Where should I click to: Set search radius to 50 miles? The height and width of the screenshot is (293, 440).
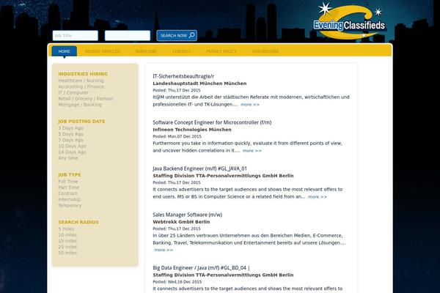[67, 253]
